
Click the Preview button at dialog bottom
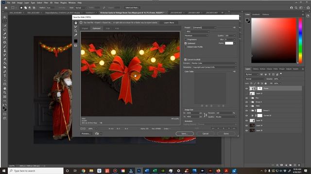click(86, 134)
